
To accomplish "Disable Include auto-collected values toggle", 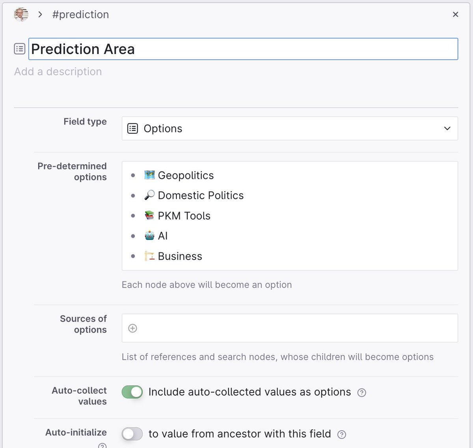I will (132, 392).
